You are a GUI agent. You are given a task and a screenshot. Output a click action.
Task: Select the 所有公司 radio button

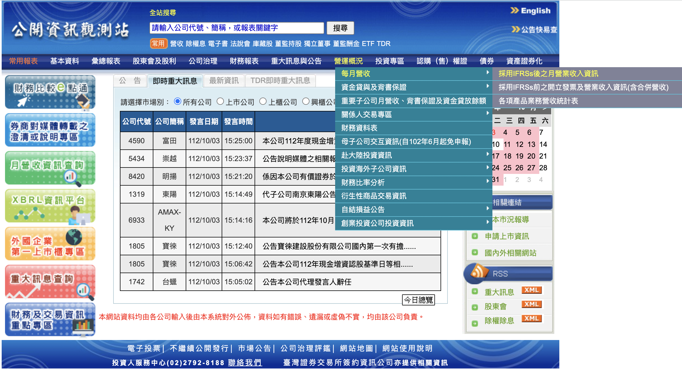click(x=177, y=101)
